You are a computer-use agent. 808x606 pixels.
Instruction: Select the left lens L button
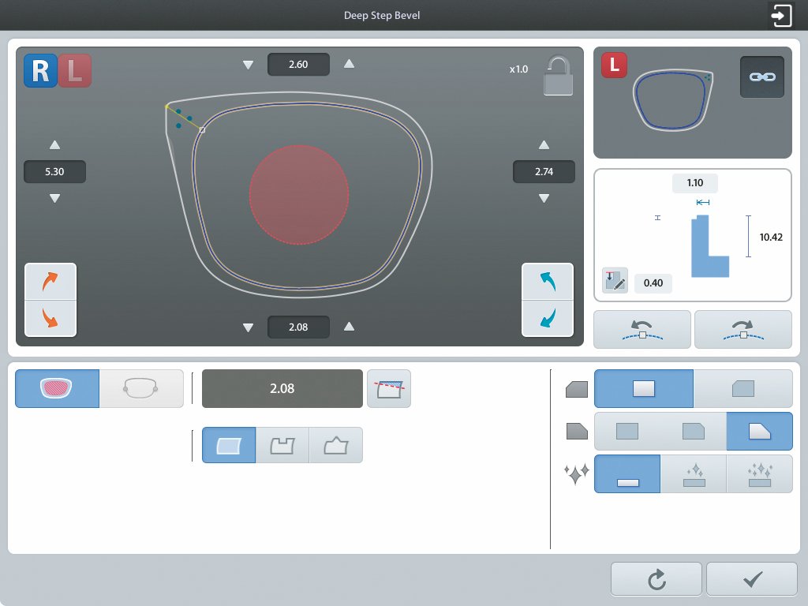click(74, 70)
